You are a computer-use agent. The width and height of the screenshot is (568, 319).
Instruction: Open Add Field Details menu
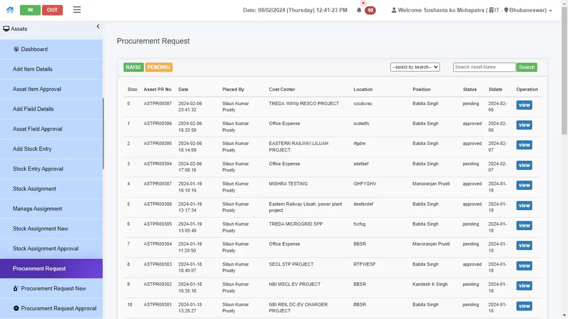[x=51, y=109]
